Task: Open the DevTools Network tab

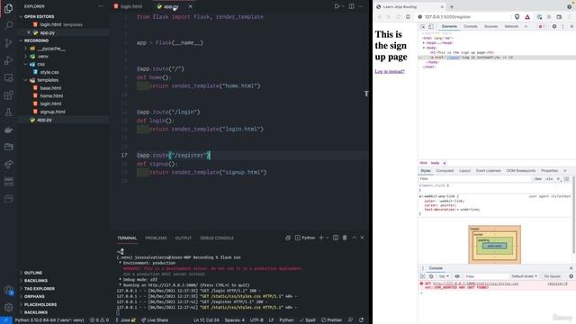Action: pyautogui.click(x=511, y=26)
